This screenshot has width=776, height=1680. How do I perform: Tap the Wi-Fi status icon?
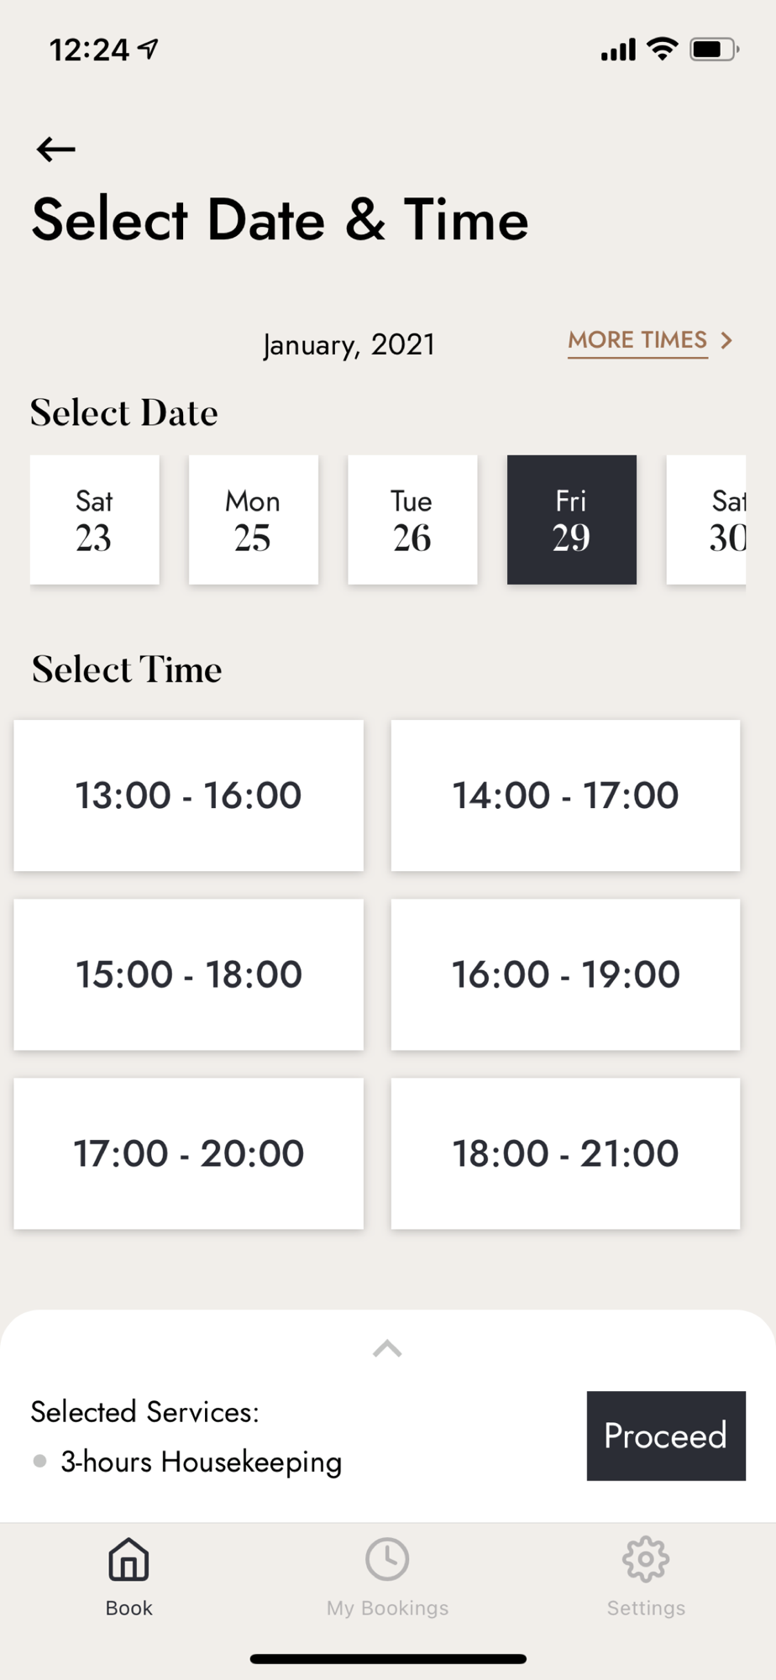[x=663, y=50]
